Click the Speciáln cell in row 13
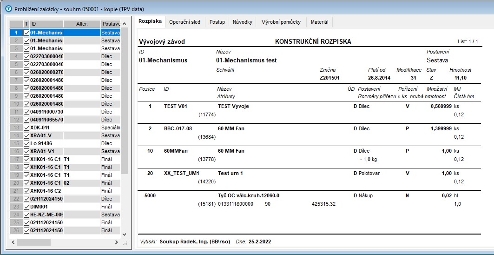Viewport: 494px width, 255px height. 111,127
